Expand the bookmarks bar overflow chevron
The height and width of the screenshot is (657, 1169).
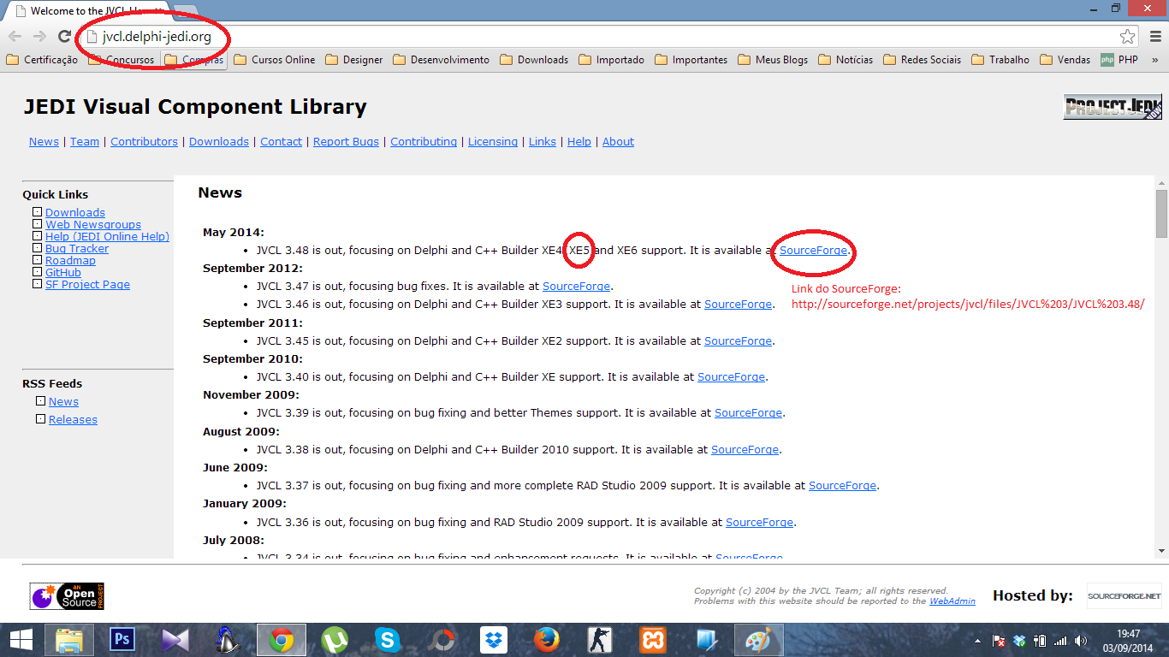tap(1155, 60)
